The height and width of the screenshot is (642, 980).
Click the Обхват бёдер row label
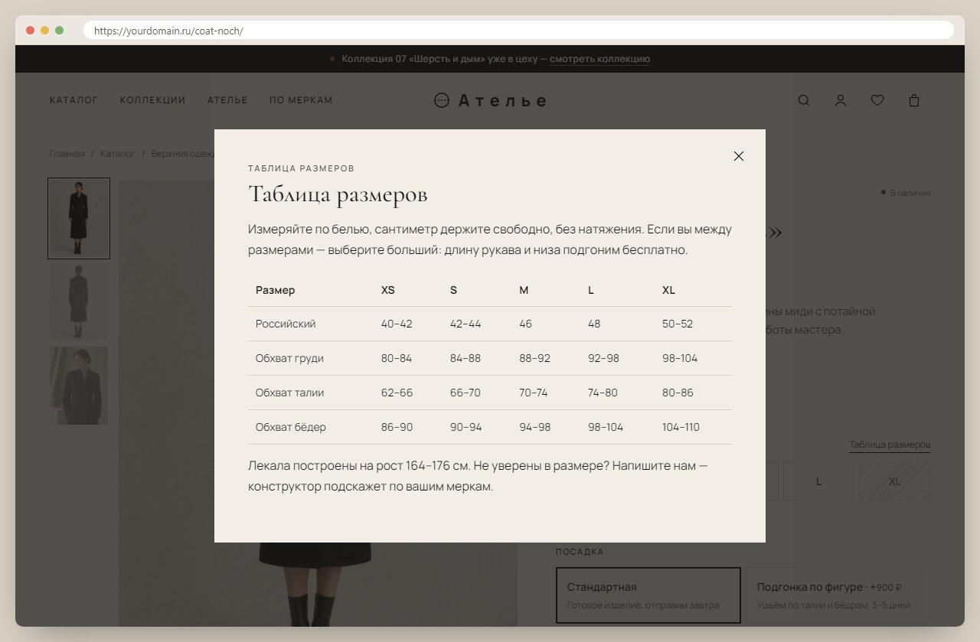[x=291, y=427]
